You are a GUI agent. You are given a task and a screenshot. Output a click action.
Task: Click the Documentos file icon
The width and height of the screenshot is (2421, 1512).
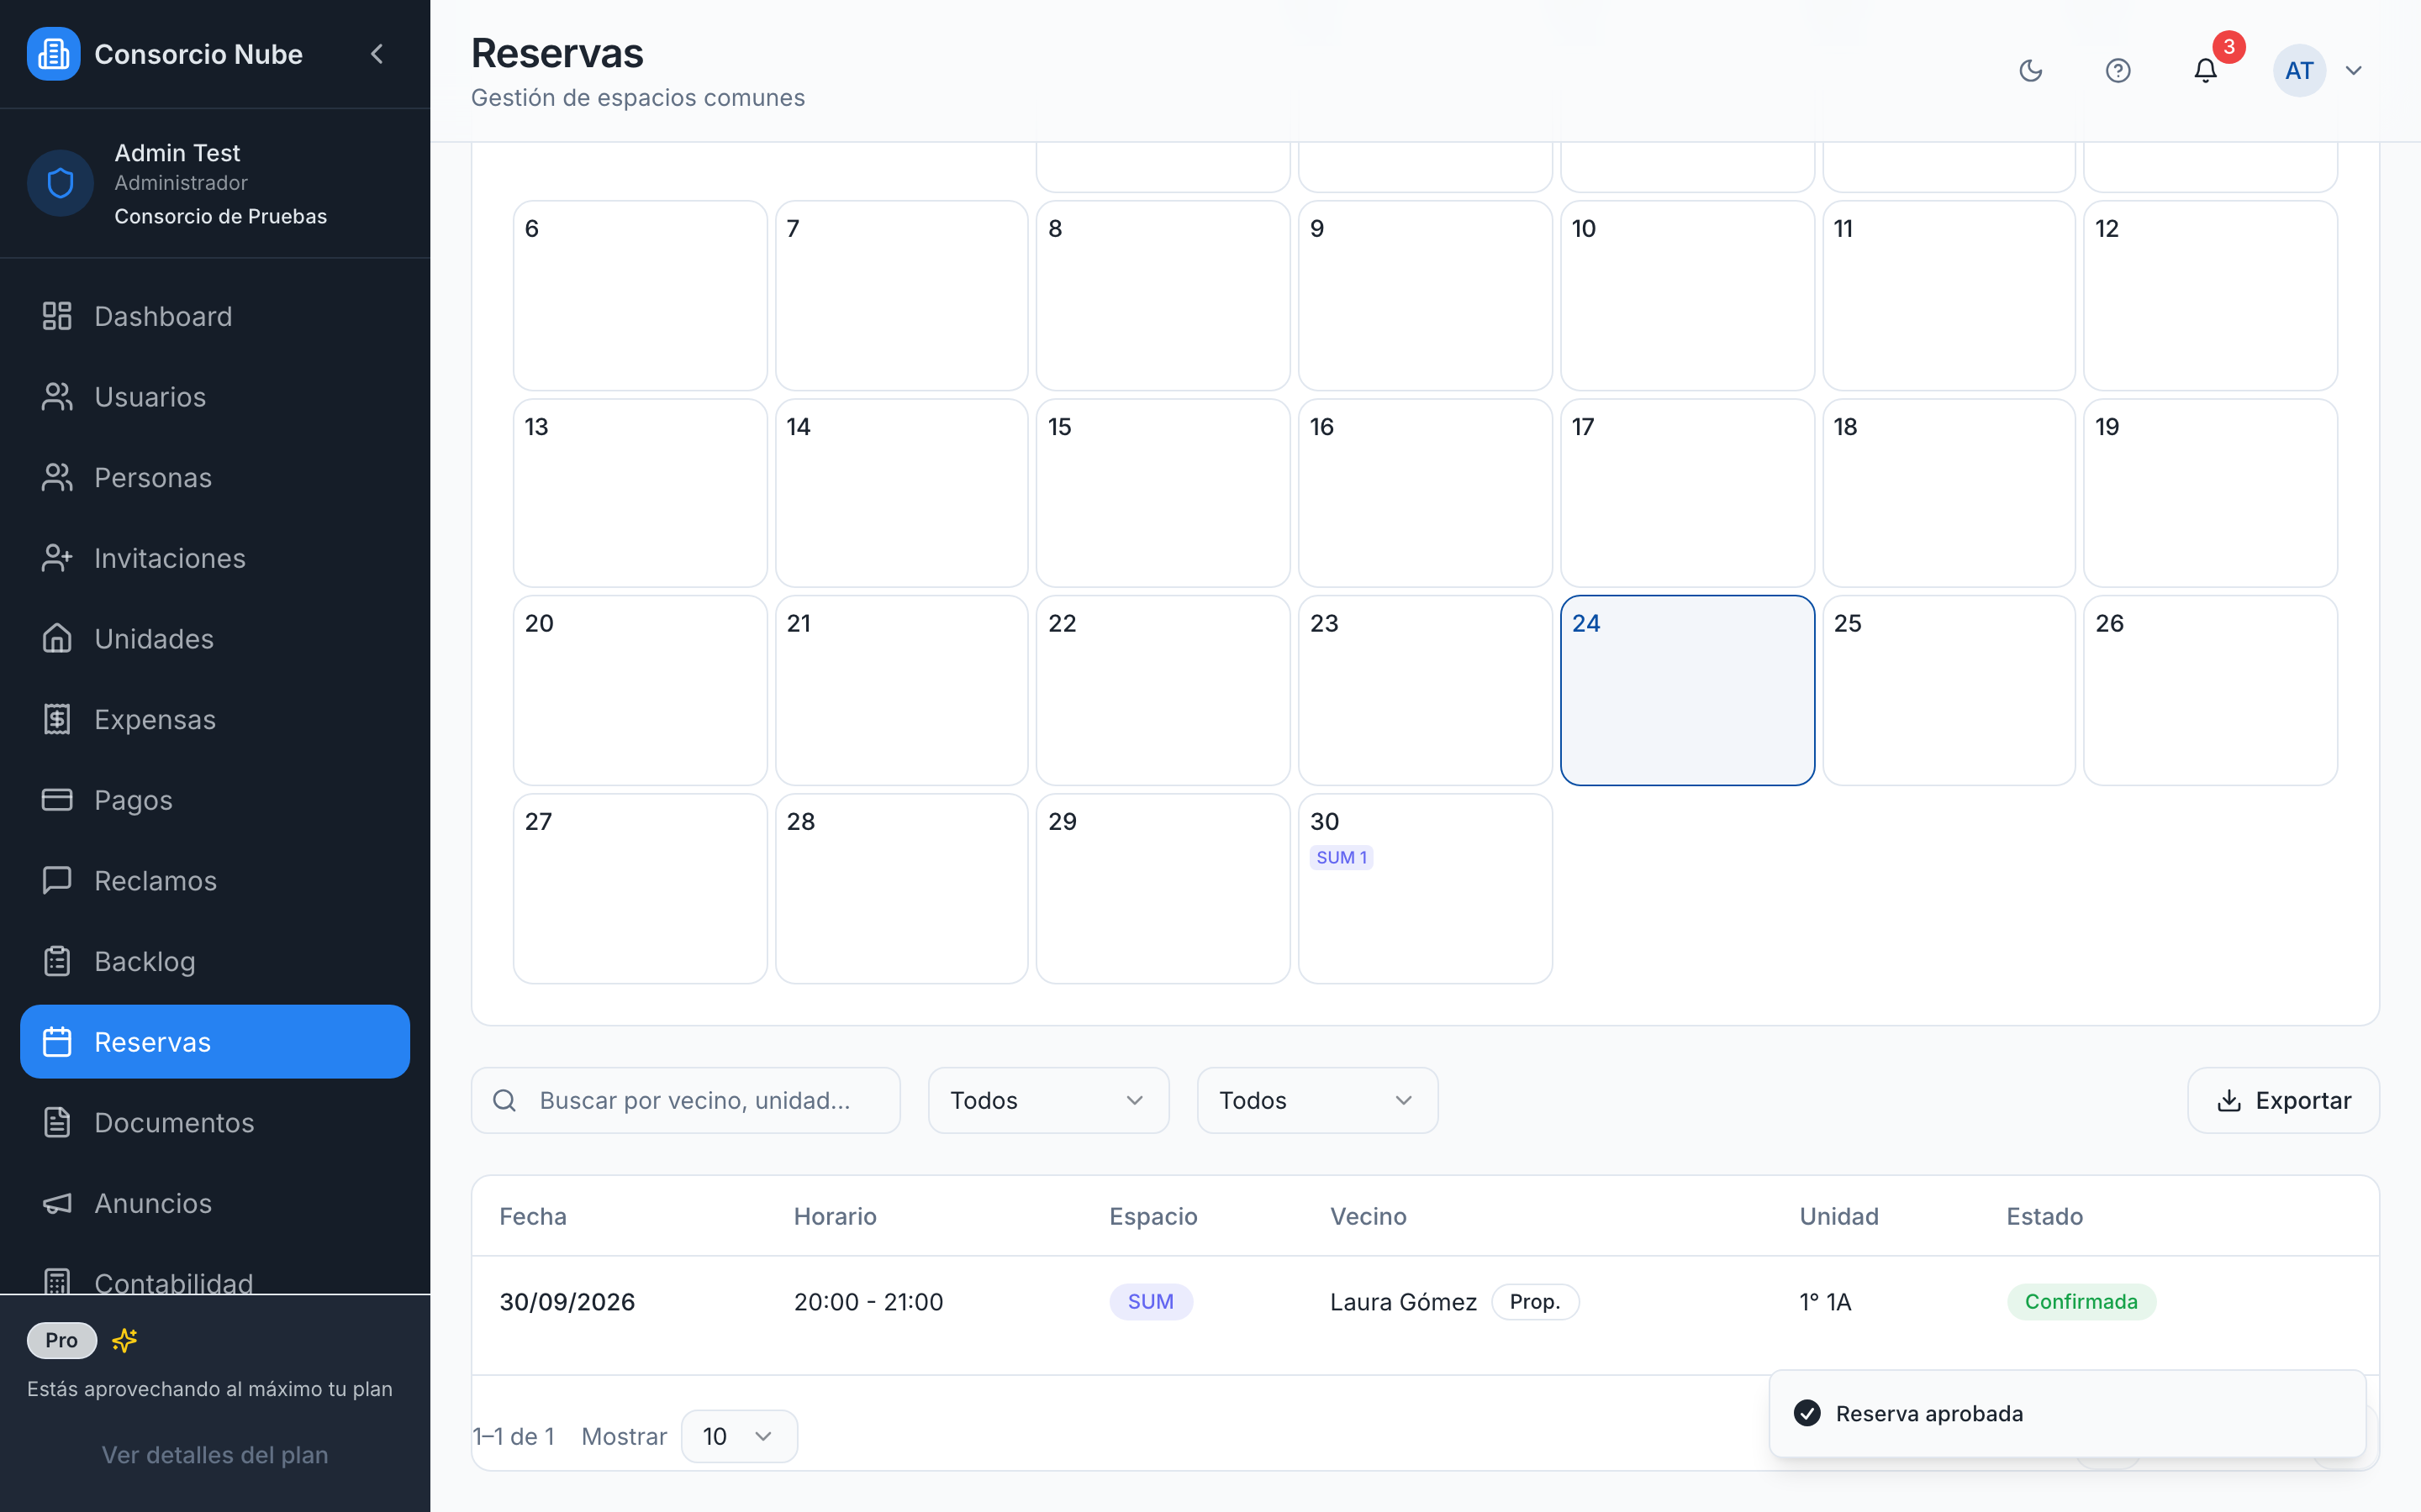tap(57, 1122)
